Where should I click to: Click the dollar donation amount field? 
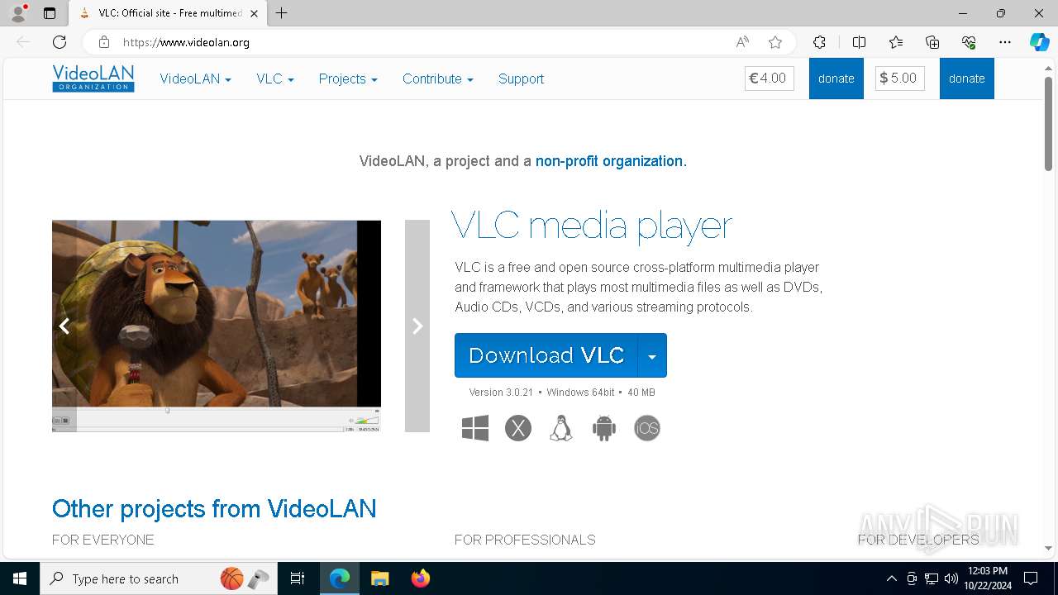click(x=900, y=79)
